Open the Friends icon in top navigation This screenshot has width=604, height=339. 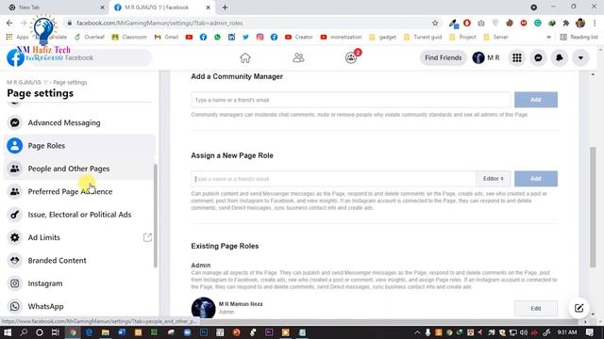tap(298, 57)
